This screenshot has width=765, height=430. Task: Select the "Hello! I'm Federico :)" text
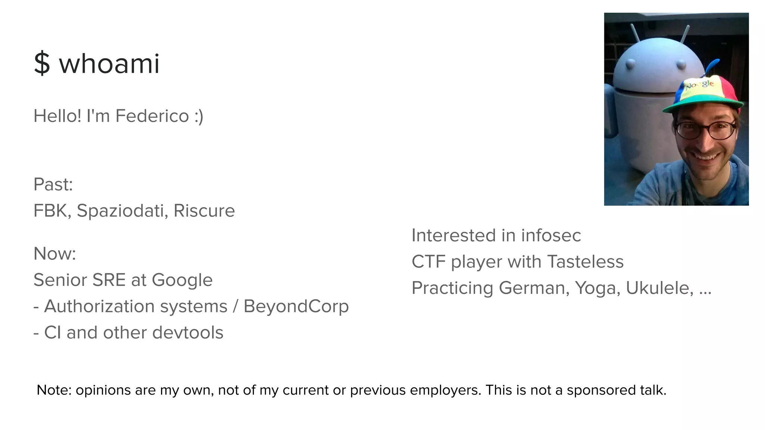pyautogui.click(x=118, y=116)
